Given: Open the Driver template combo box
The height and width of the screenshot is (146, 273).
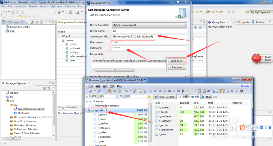Looking at the screenshot, I should [149, 25].
